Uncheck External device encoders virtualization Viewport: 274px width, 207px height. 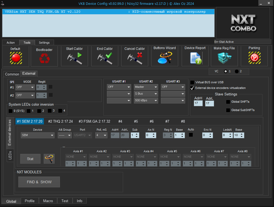point(192,88)
